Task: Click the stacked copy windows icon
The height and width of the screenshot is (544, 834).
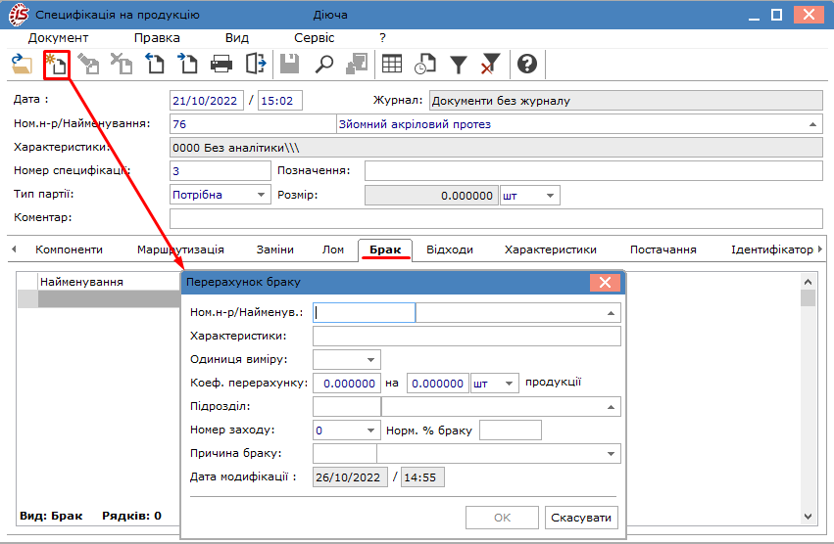Action: click(x=357, y=65)
